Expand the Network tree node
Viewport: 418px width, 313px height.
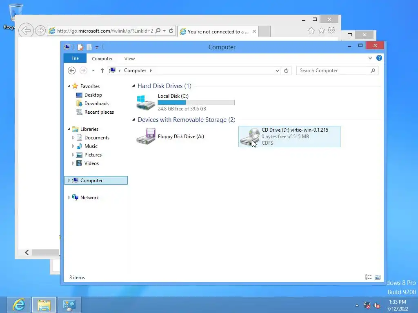click(x=69, y=198)
